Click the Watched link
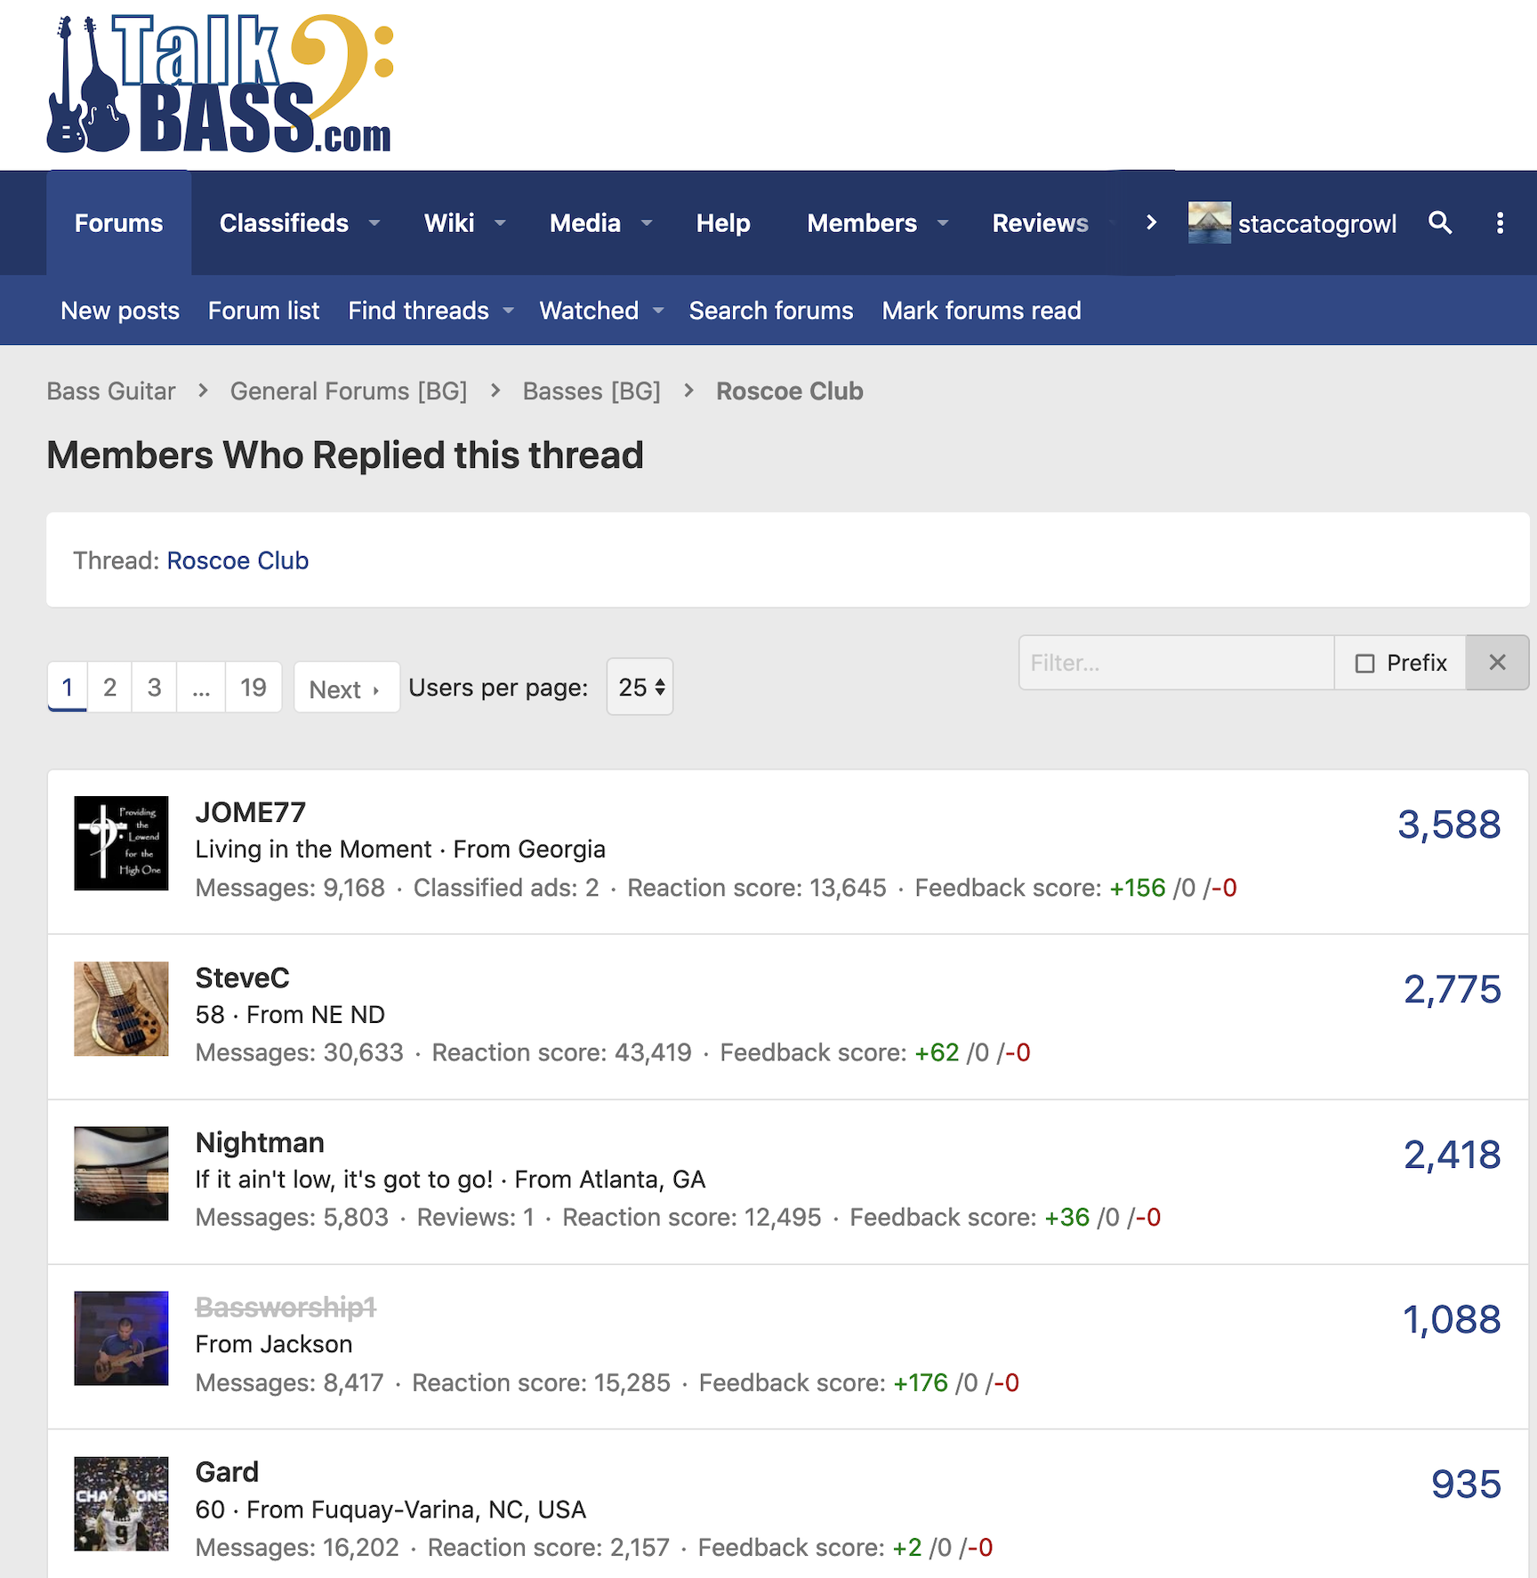The image size is (1537, 1578). (x=589, y=310)
